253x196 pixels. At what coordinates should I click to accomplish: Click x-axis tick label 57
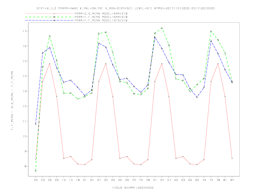169,180
